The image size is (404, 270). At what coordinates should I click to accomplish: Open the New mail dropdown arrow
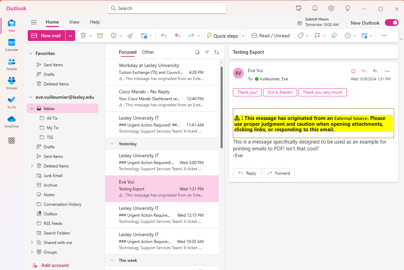[x=70, y=36]
